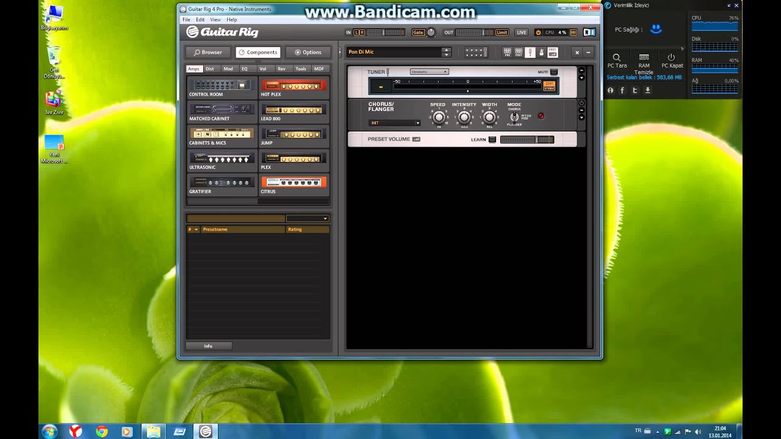Show the Components panel
Screen dimensions: 781x439
click(258, 52)
